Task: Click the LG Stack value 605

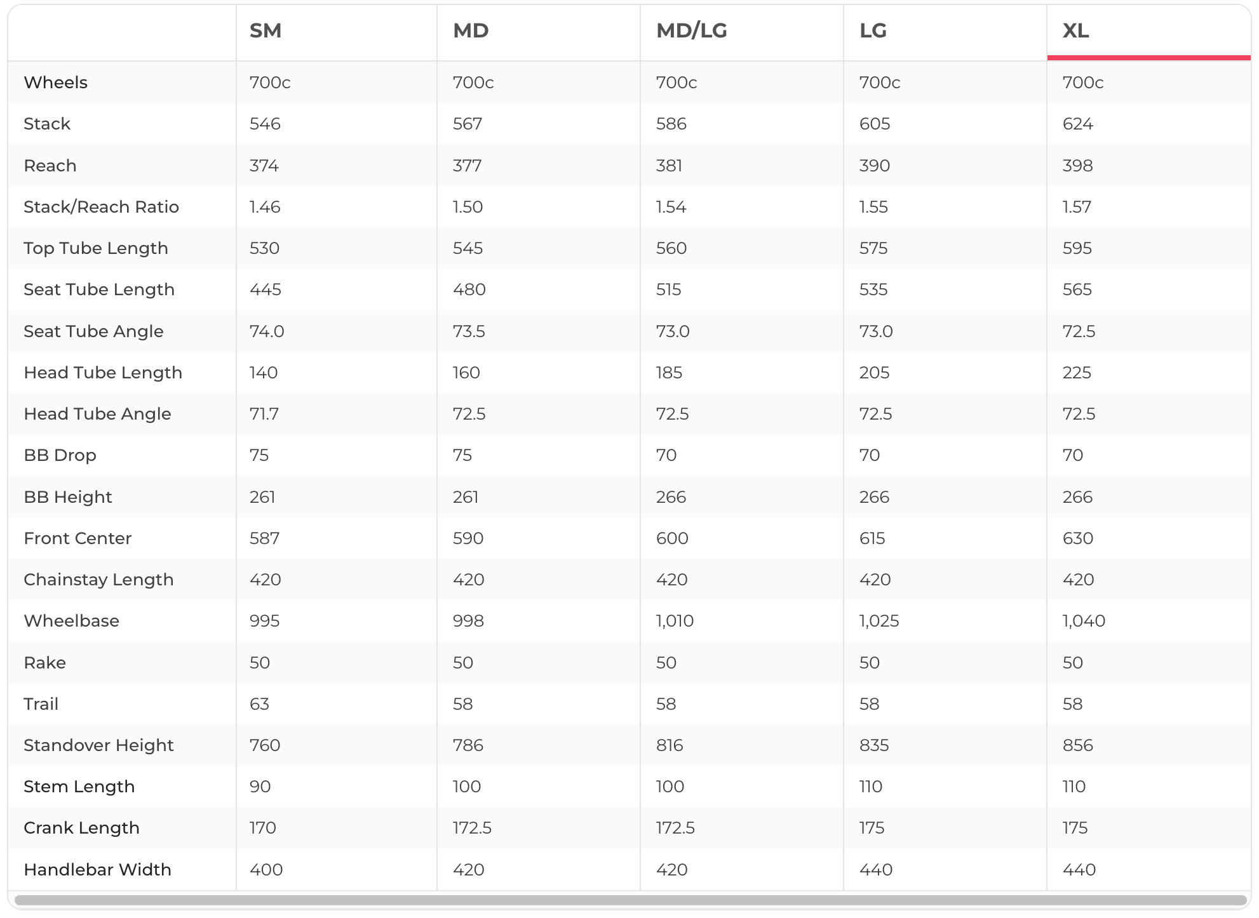Action: [x=874, y=124]
